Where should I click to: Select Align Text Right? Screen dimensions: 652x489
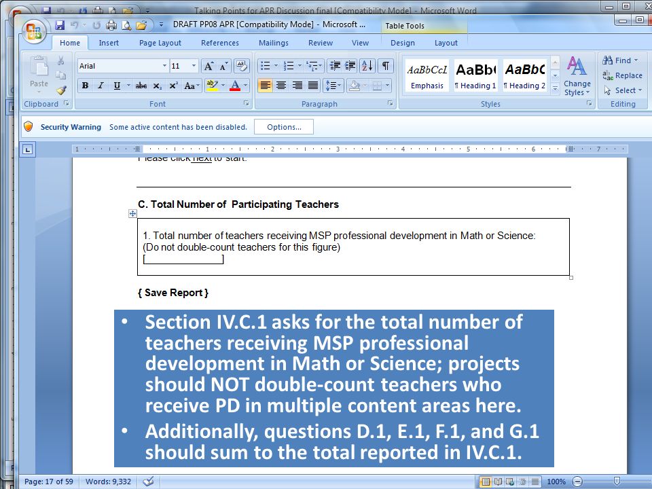click(297, 86)
